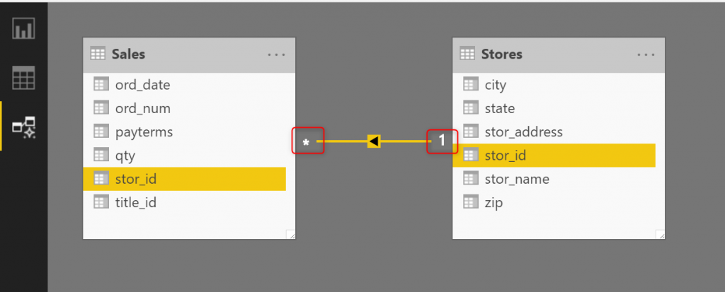725x292 pixels.
Task: Click the Stores table header title
Action: 501,54
